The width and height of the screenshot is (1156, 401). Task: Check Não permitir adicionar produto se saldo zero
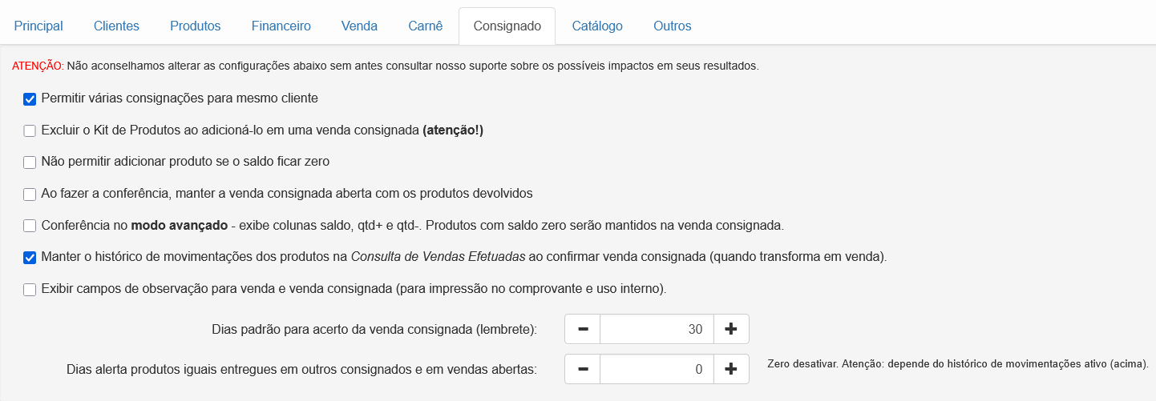[x=30, y=162]
